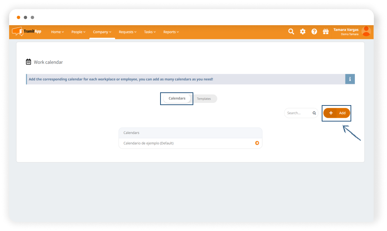Open the search magnifier in top bar

291,32
